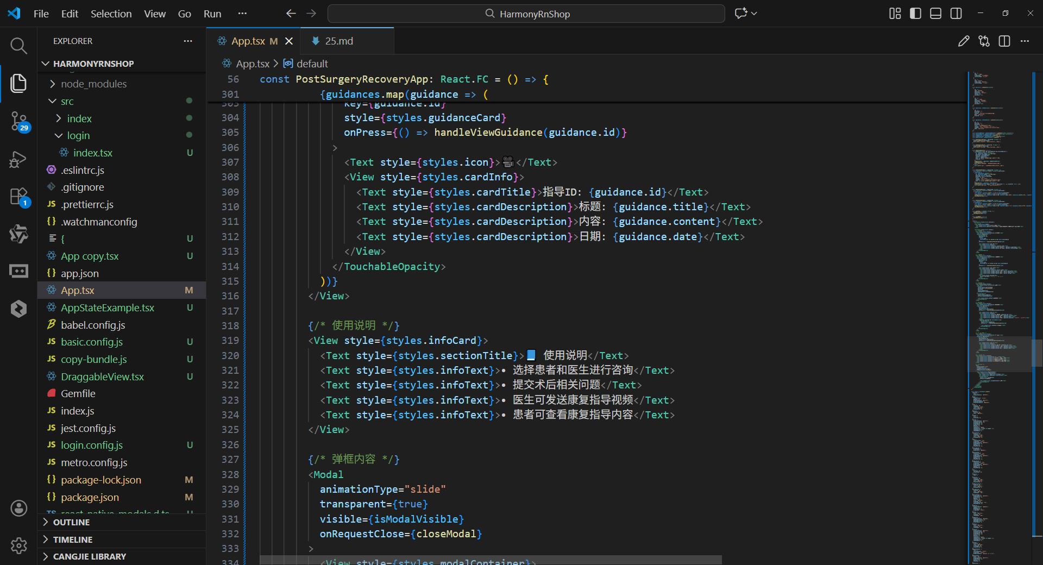
Task: Open changes compare icon in editor toolbar
Action: (984, 41)
